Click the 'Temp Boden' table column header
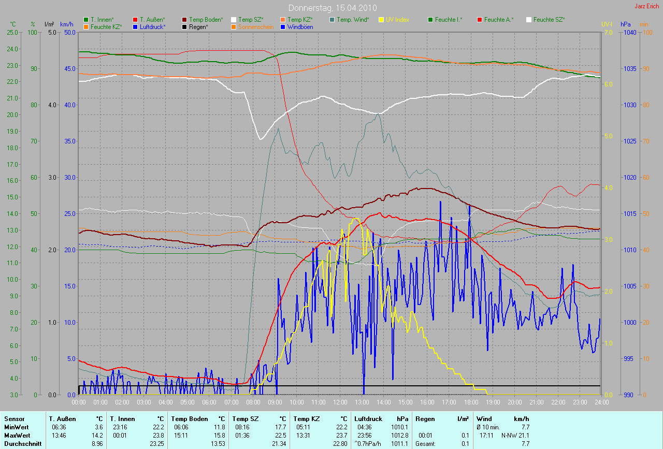 click(190, 419)
